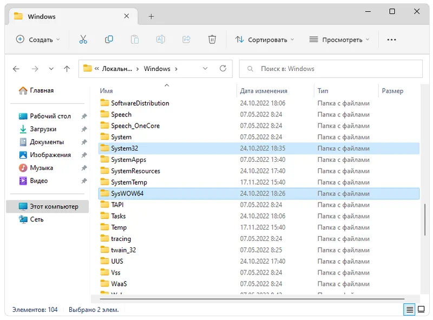Add a new tab with plus button
Viewport: 433px width, 320px height.
point(151,17)
